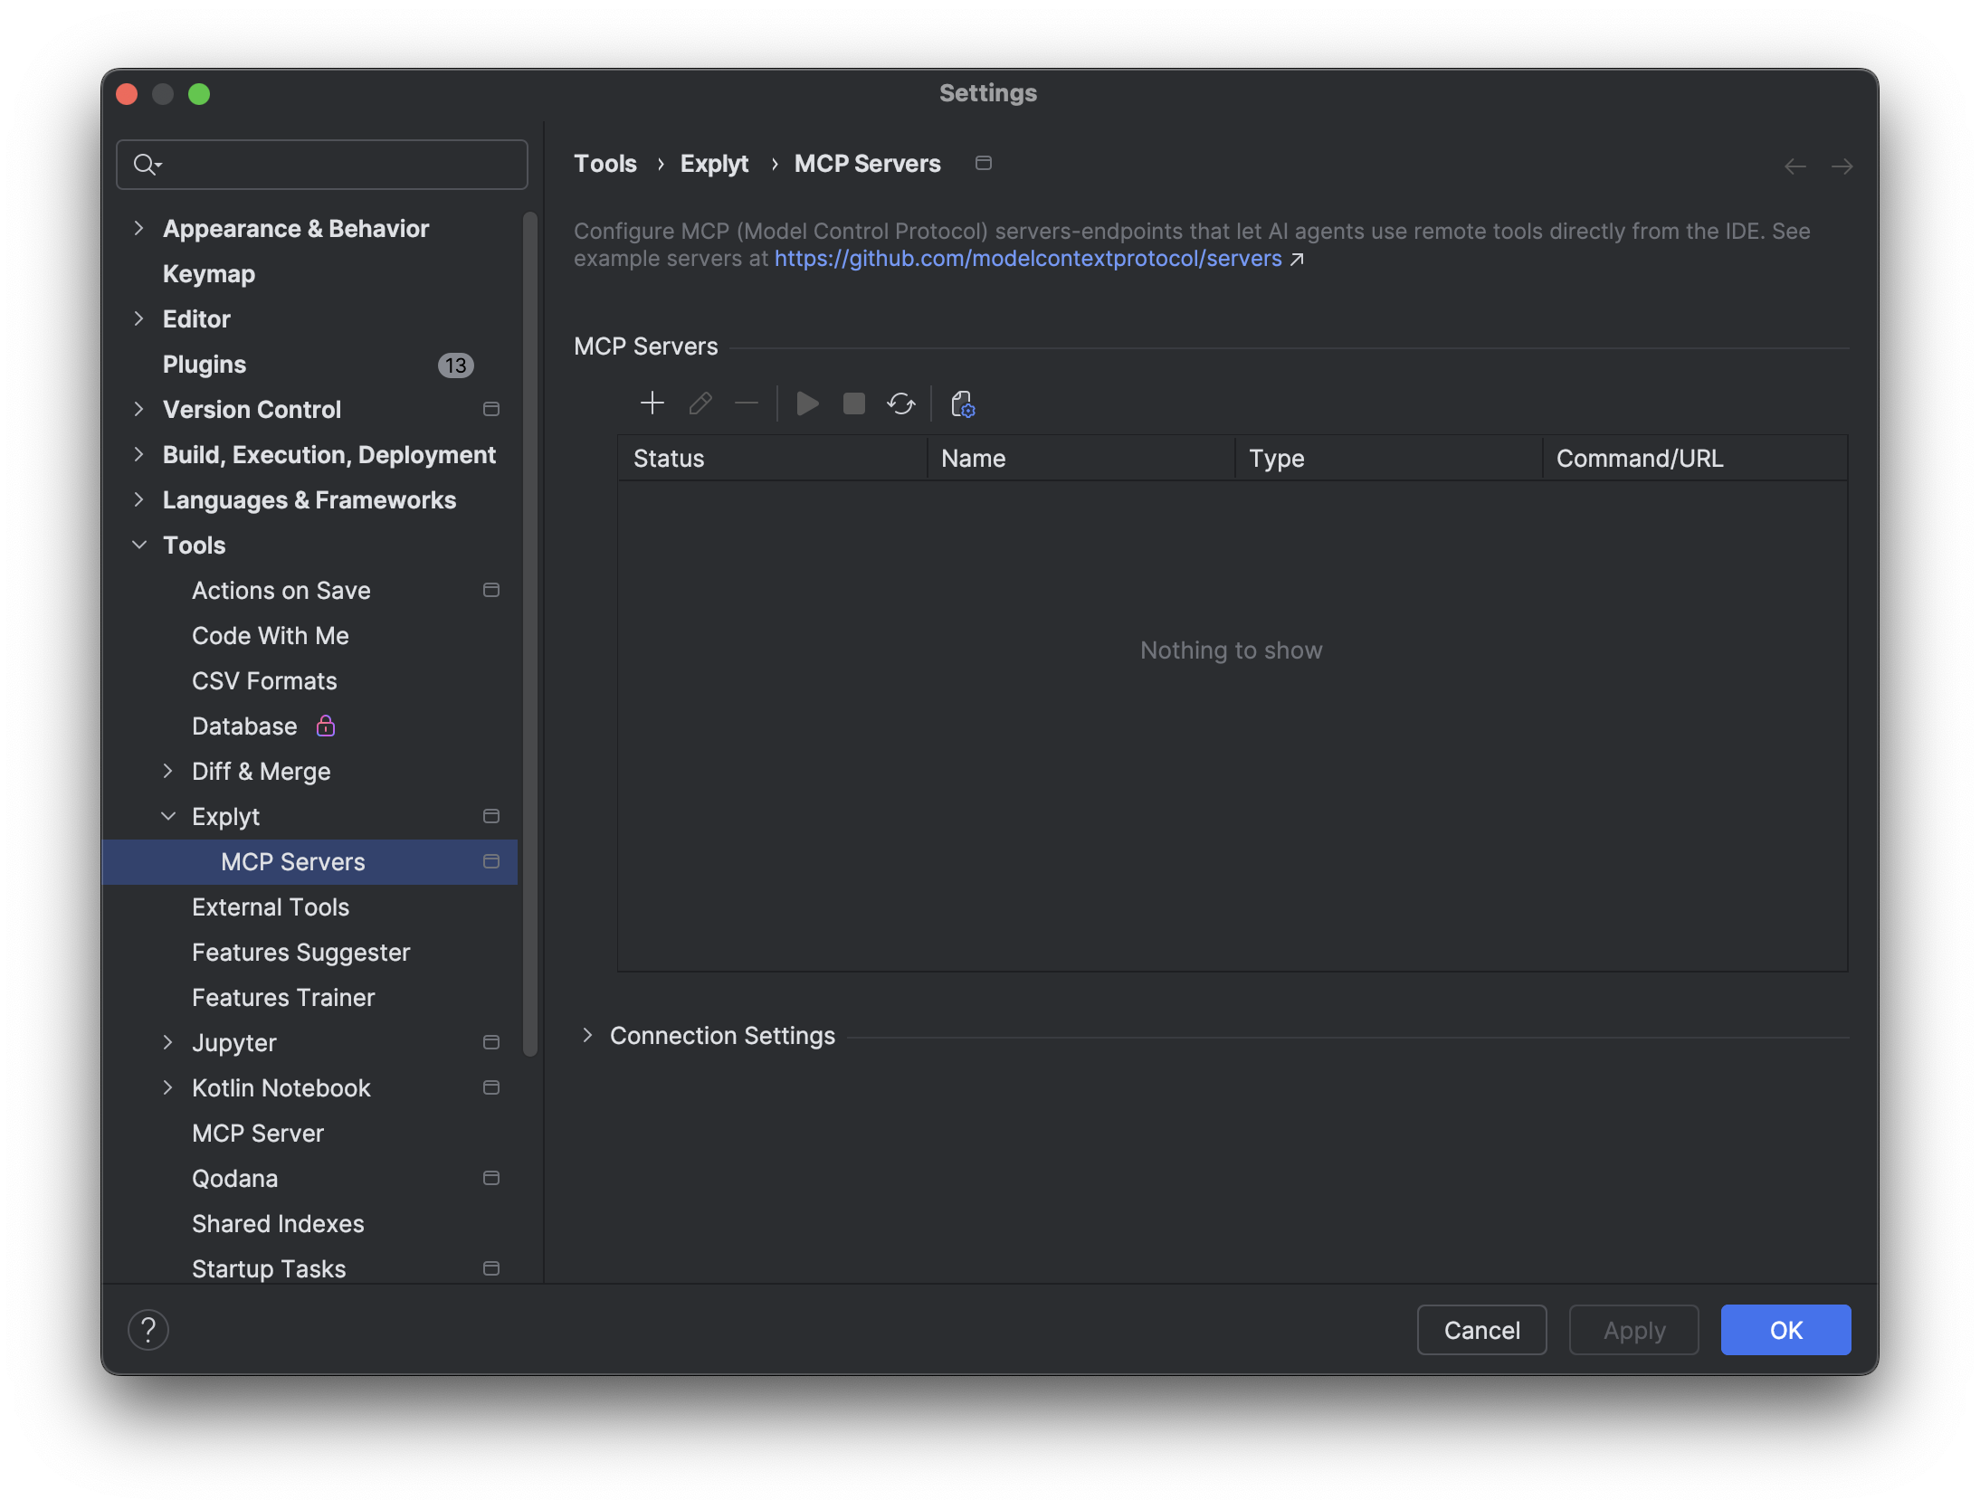Open the modelcontextprotocol servers GitHub link
Screen dimensions: 1980x1509
coord(1027,259)
